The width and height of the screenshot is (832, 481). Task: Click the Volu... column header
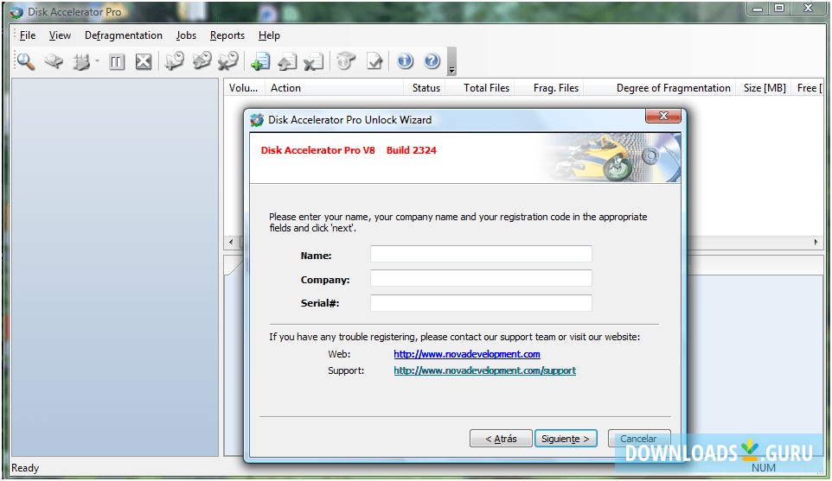(x=244, y=88)
